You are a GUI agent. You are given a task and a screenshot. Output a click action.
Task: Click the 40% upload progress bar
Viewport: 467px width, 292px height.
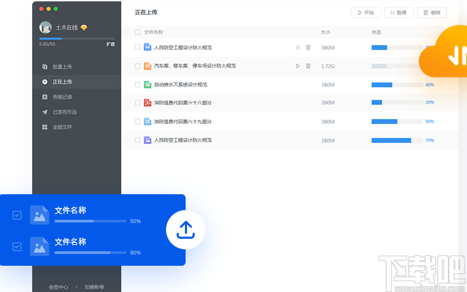click(397, 85)
